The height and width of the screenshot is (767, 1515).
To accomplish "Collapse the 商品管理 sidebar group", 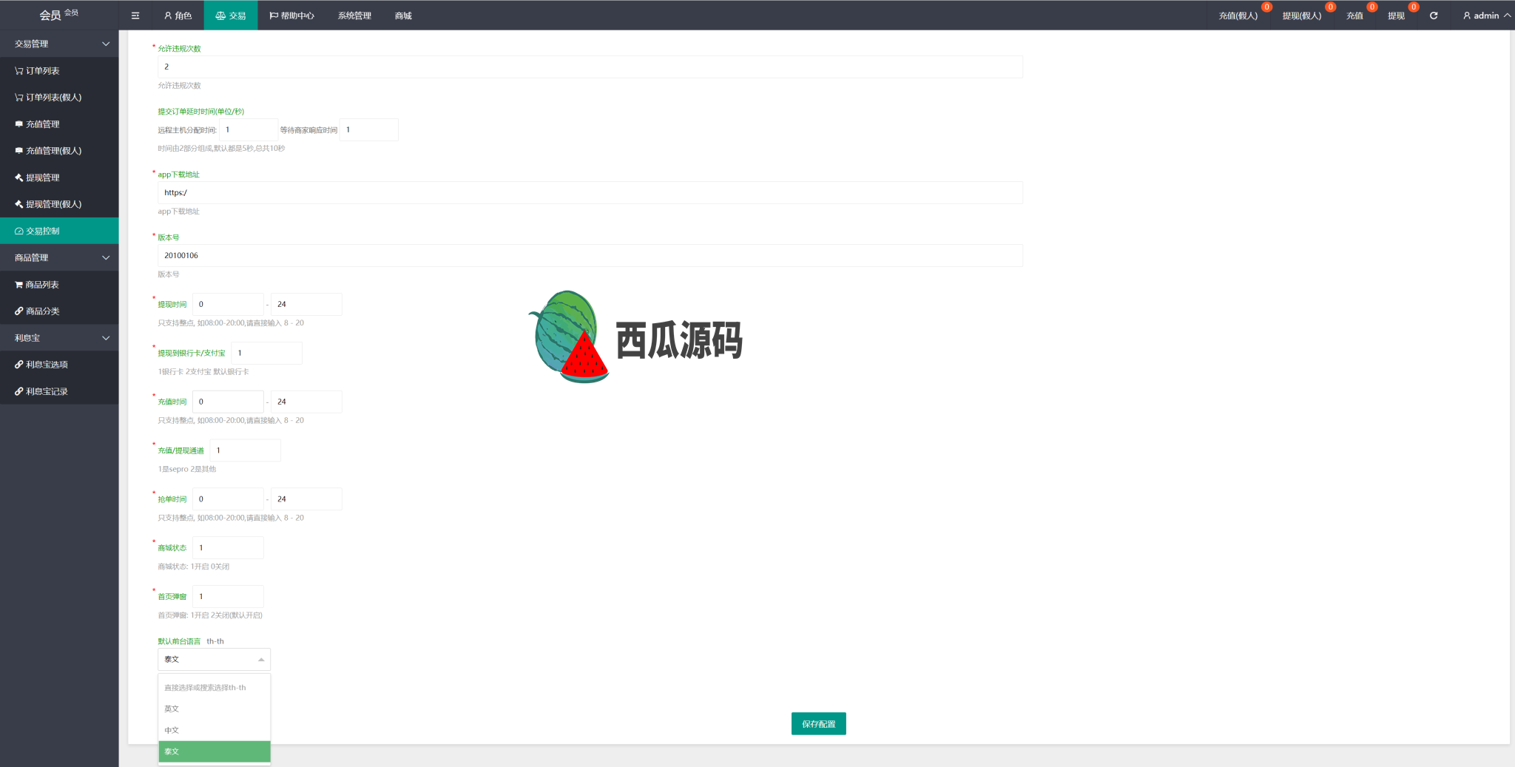I will pyautogui.click(x=59, y=257).
